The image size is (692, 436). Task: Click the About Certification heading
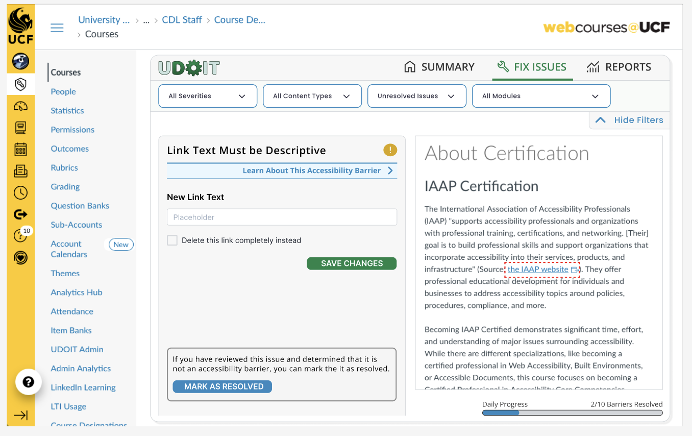(x=507, y=153)
